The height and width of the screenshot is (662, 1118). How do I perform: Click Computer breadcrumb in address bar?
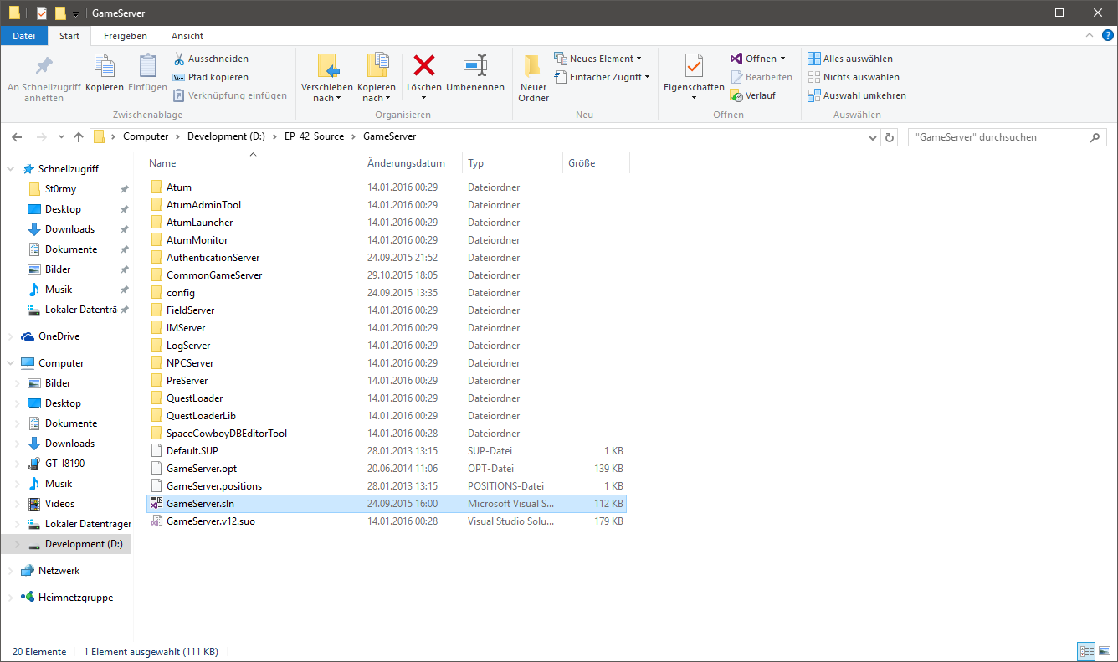point(146,136)
